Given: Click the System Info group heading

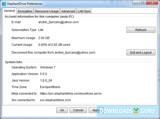Looking at the screenshot, I should pyautogui.click(x=14, y=62).
